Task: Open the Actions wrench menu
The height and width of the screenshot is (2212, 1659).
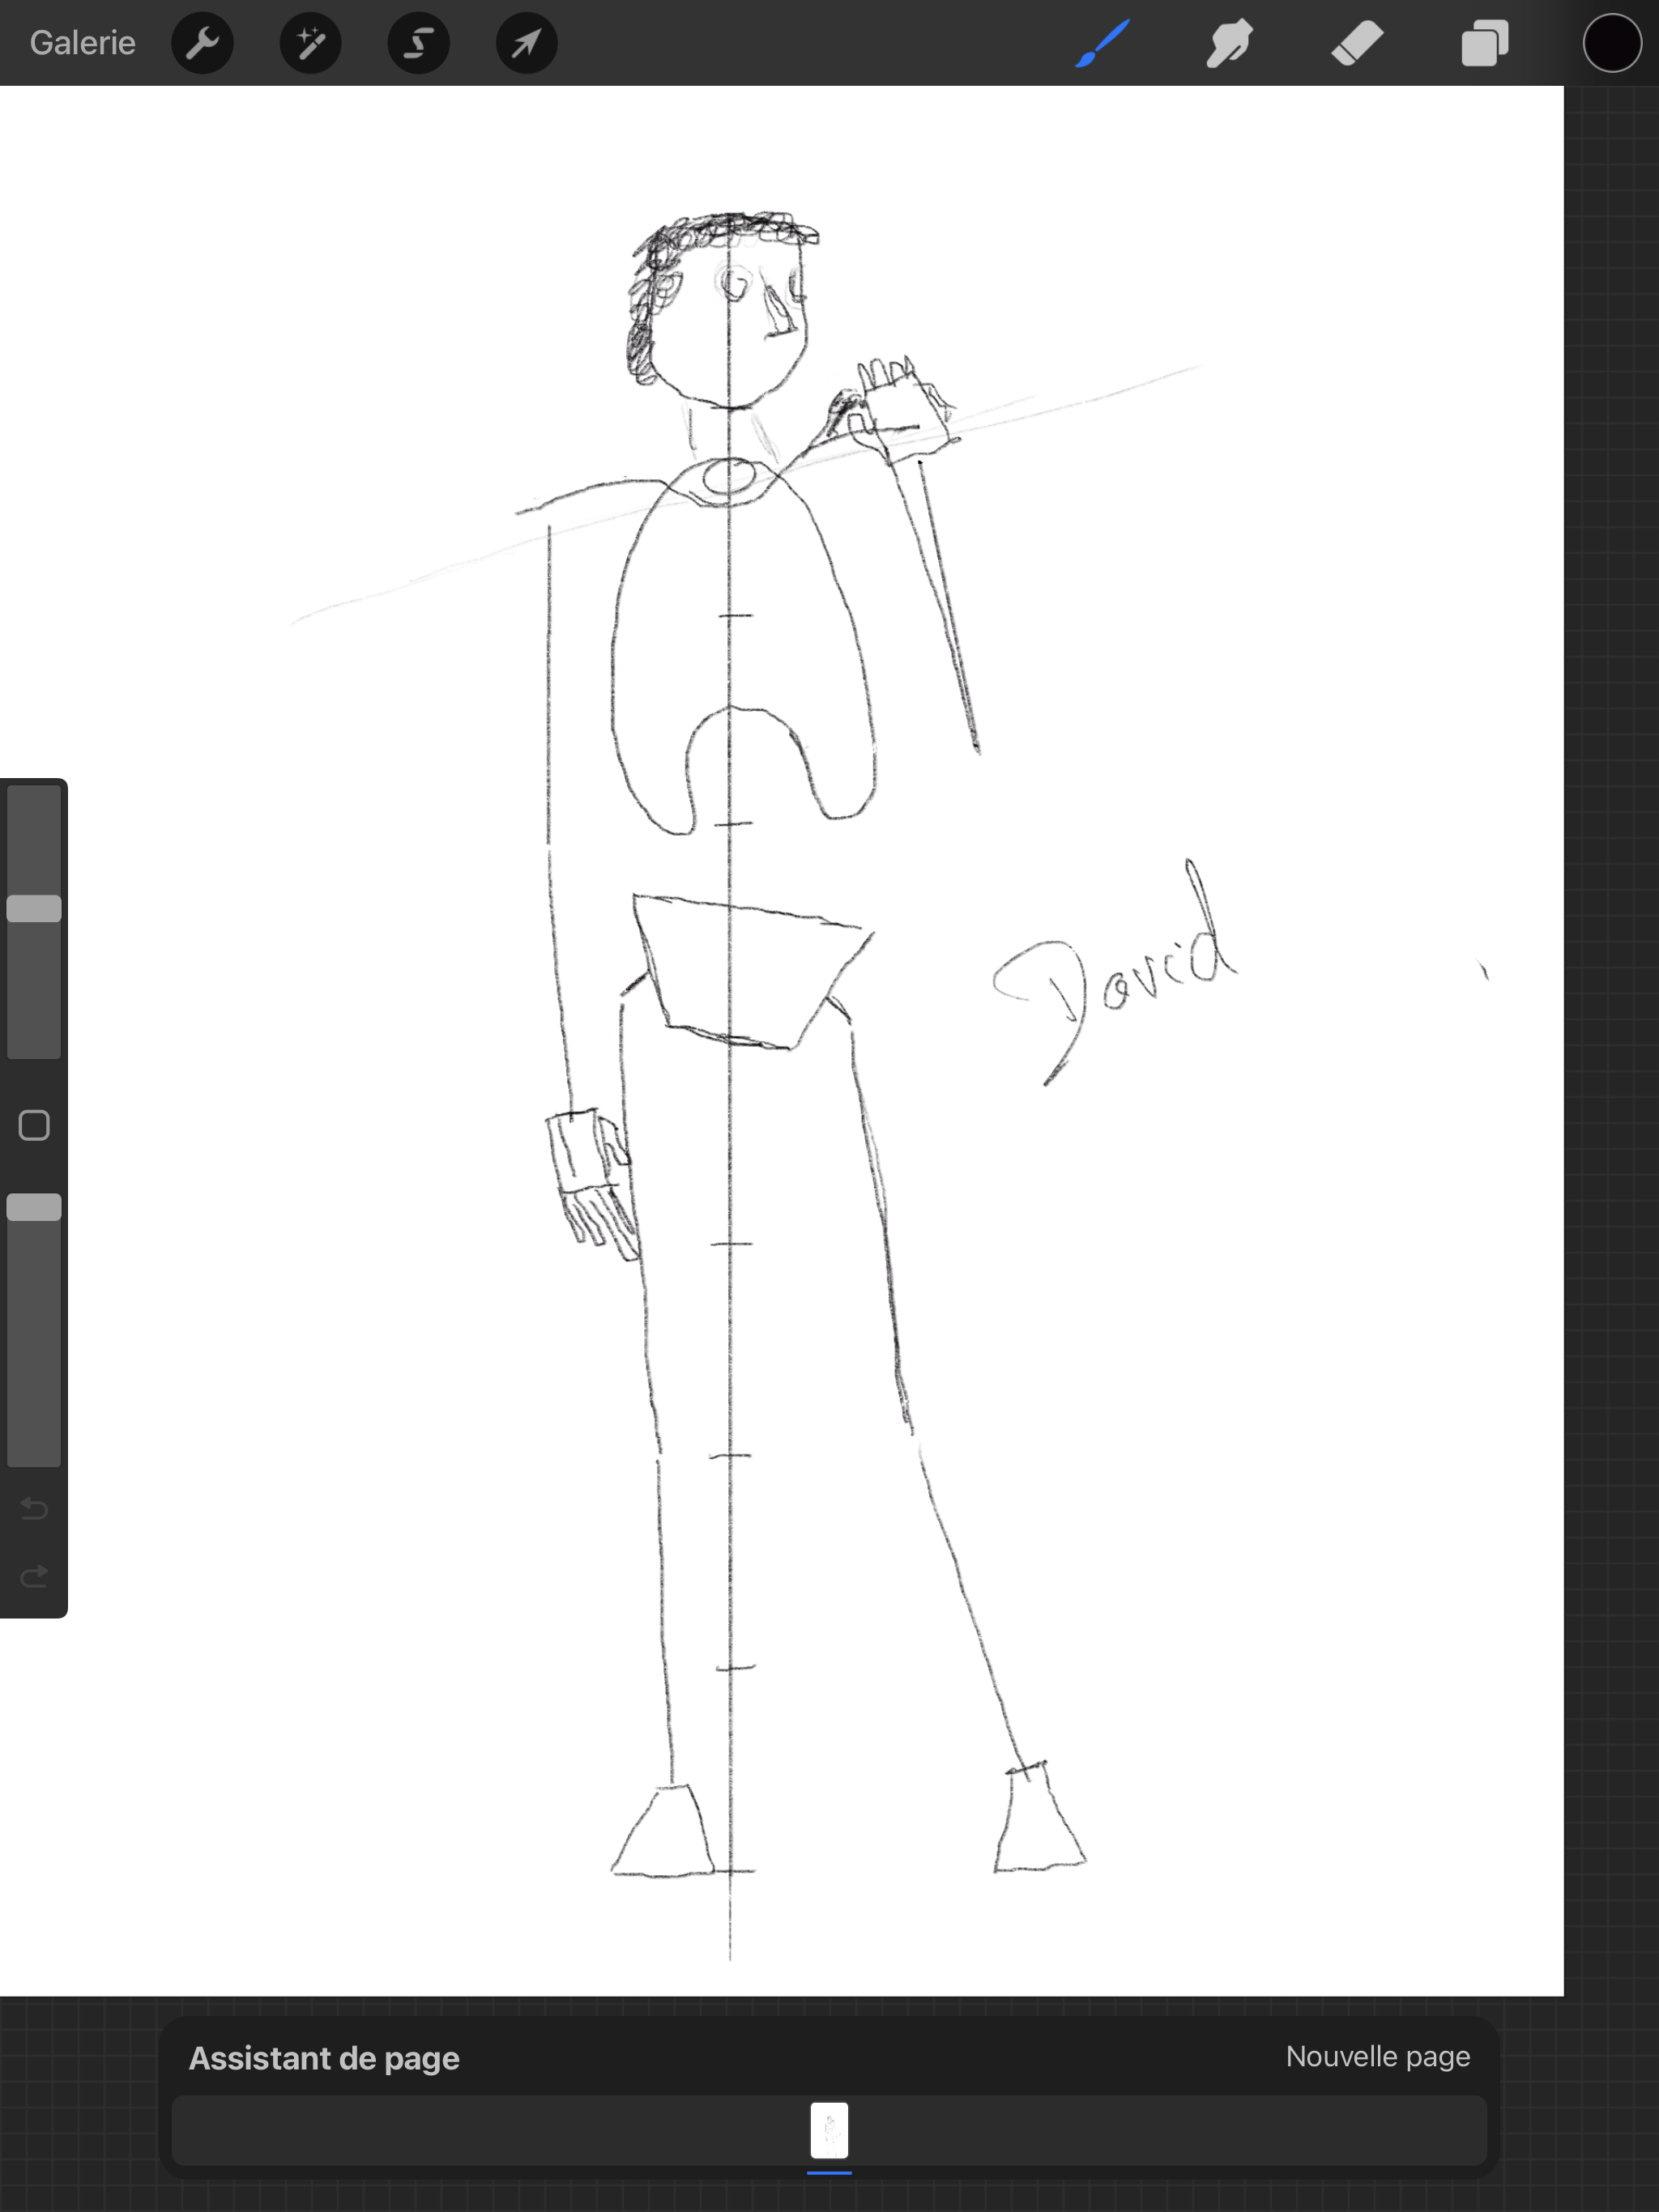Action: (x=203, y=43)
